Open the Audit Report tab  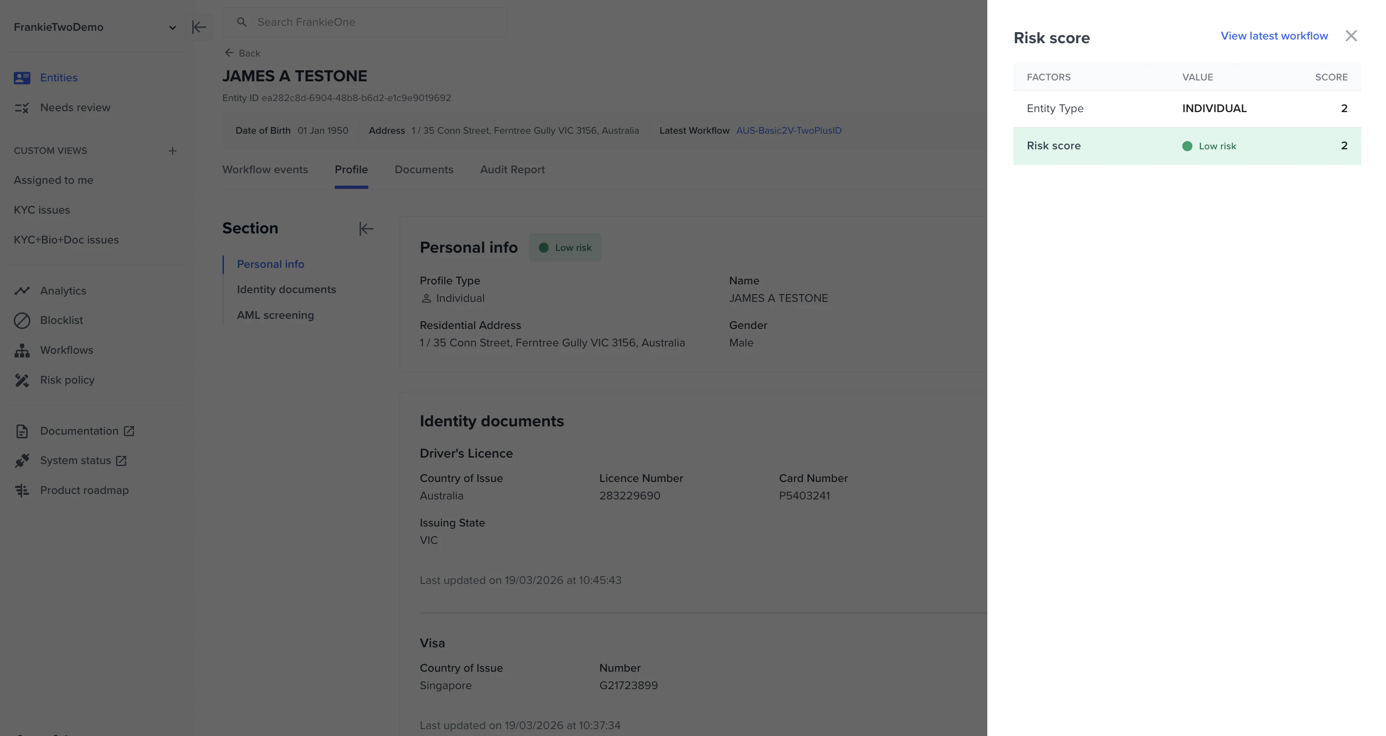512,170
